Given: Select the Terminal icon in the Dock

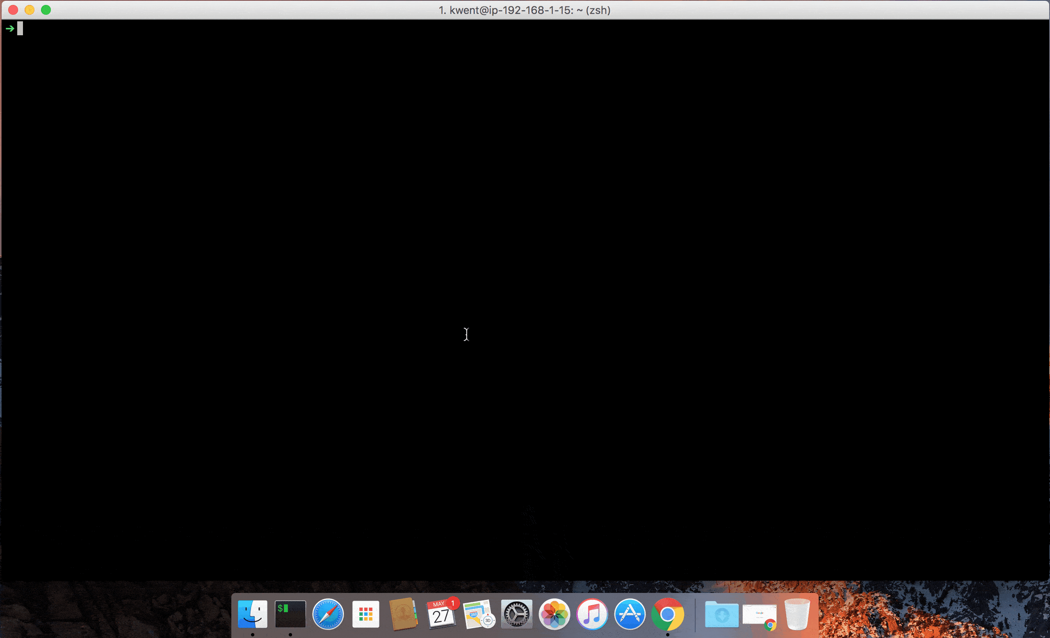Looking at the screenshot, I should (x=290, y=614).
